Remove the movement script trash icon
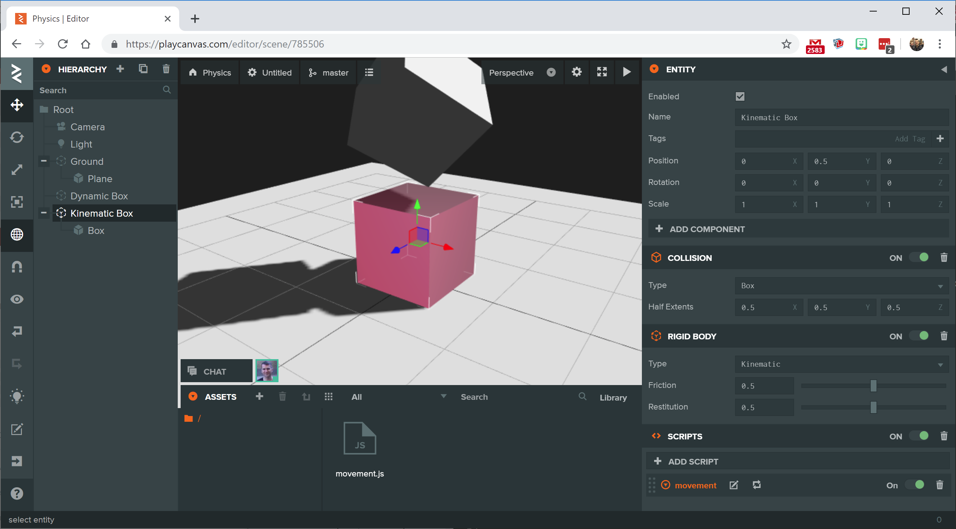 pyautogui.click(x=940, y=485)
